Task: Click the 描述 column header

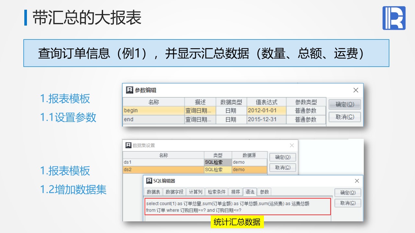Action: click(200, 102)
